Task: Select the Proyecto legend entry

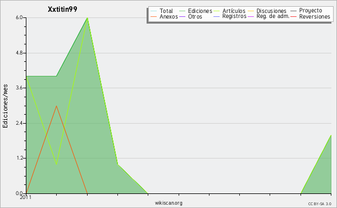Action: pyautogui.click(x=311, y=11)
